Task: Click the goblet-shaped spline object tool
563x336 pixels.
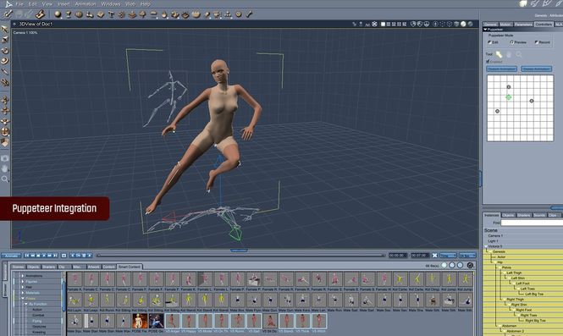Action: [69, 14]
